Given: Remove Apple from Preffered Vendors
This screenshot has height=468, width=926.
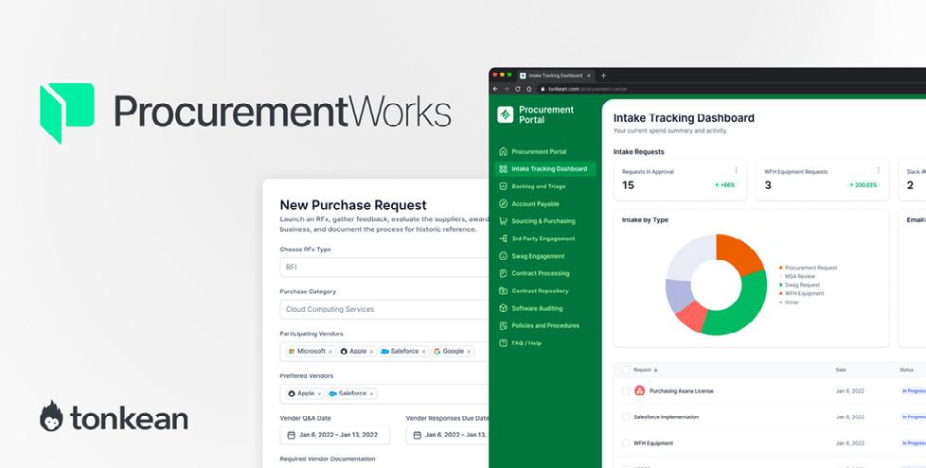Looking at the screenshot, I should [319, 393].
